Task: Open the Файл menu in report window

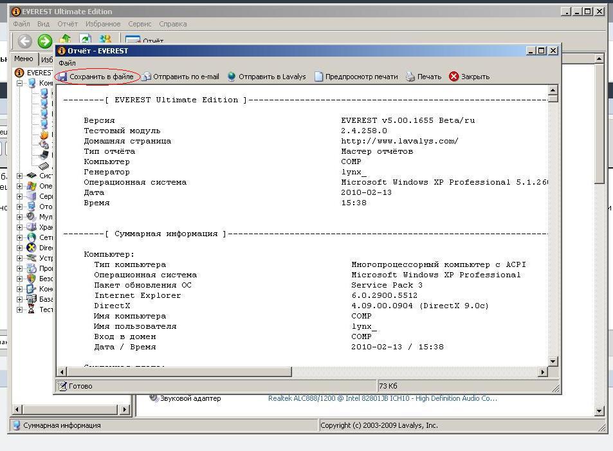Action: point(67,63)
